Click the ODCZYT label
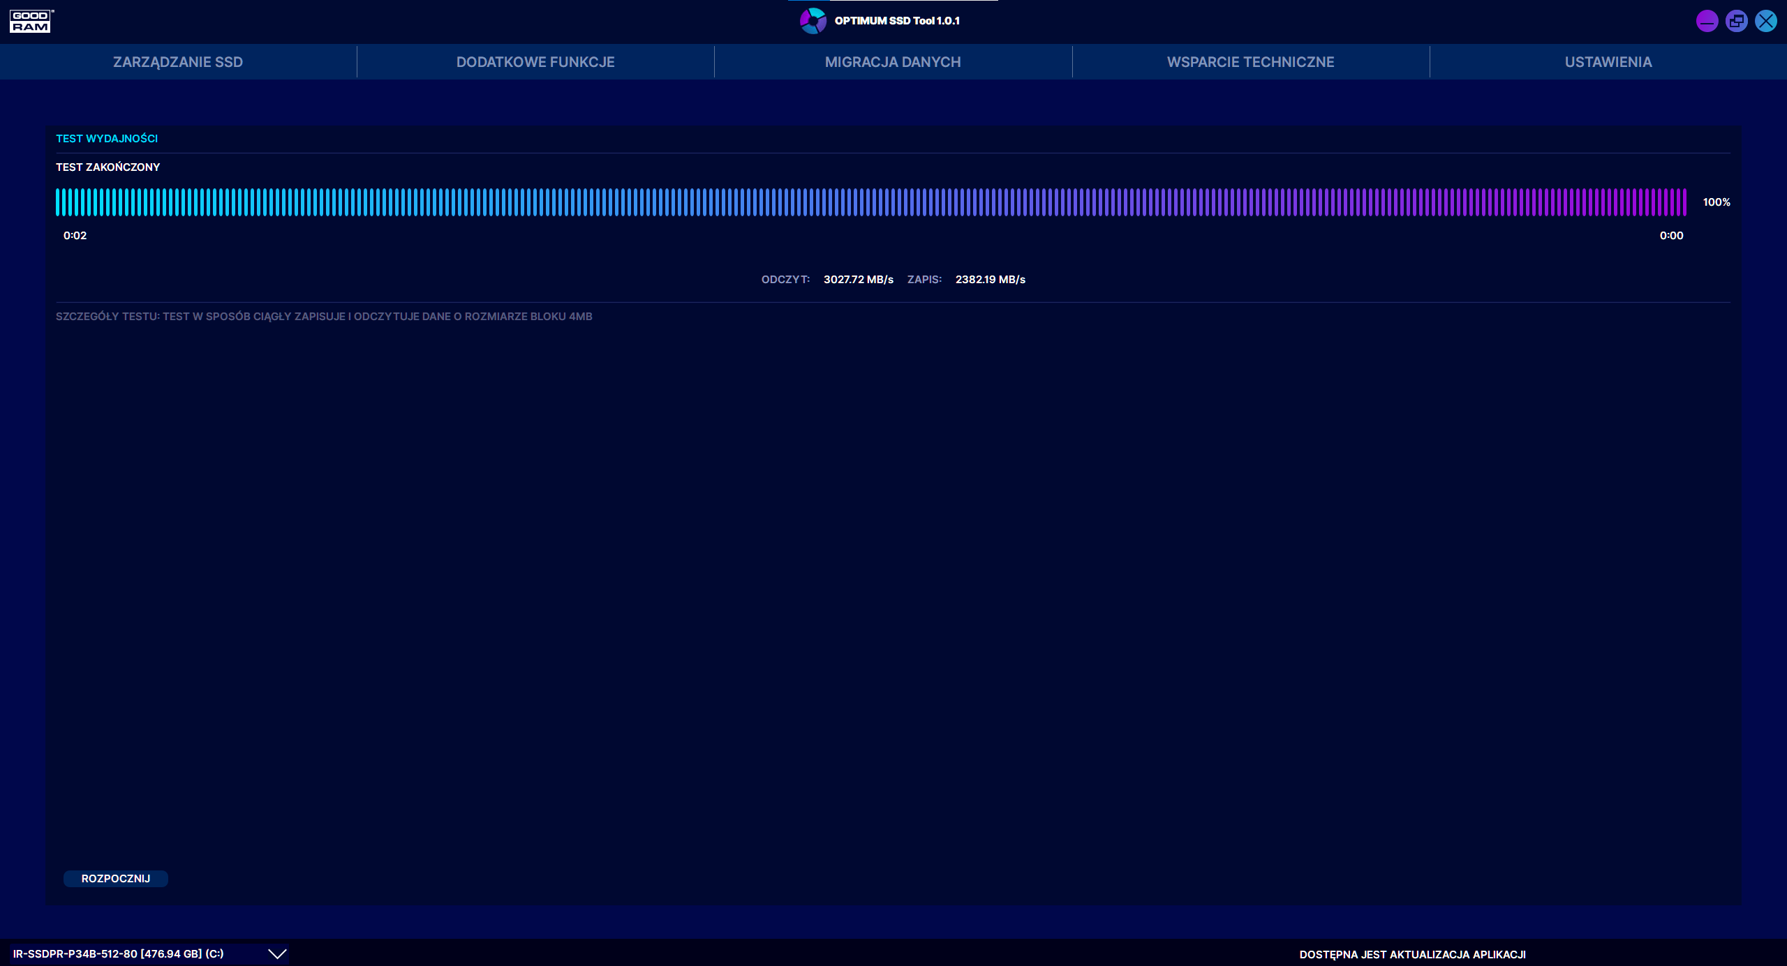 pyautogui.click(x=785, y=280)
